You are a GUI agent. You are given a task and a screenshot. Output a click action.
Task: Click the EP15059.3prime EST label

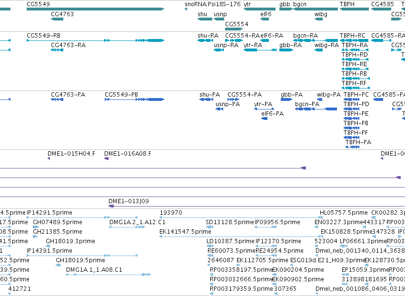pos(365,270)
